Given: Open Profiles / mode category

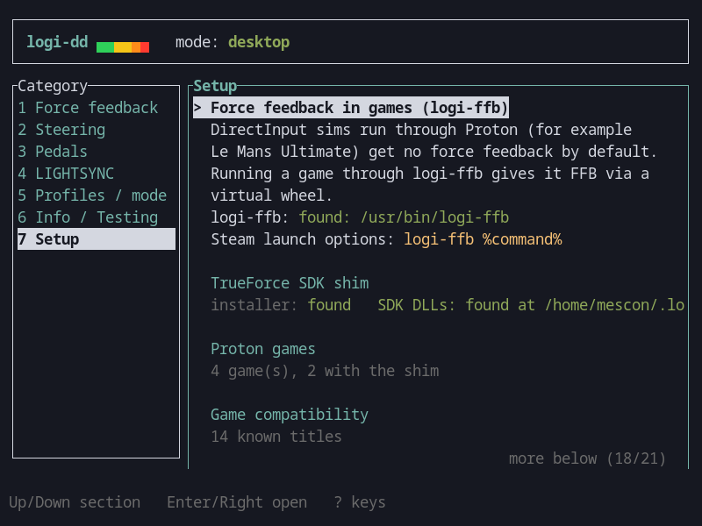Looking at the screenshot, I should (x=97, y=195).
